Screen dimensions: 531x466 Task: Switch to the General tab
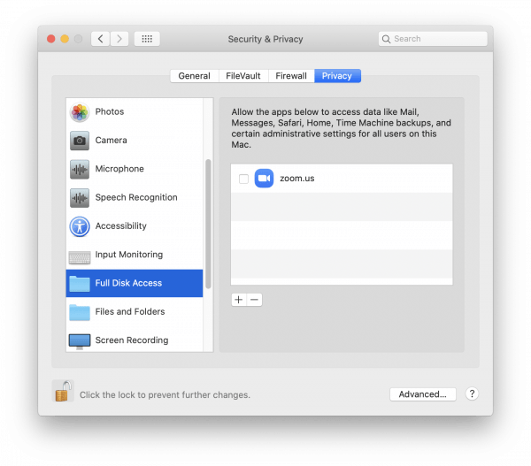pyautogui.click(x=195, y=76)
